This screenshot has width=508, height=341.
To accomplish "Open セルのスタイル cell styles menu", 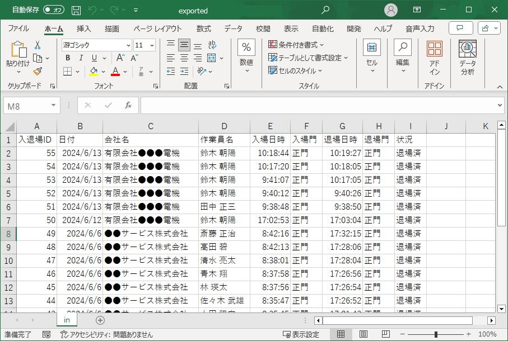I will (296, 71).
